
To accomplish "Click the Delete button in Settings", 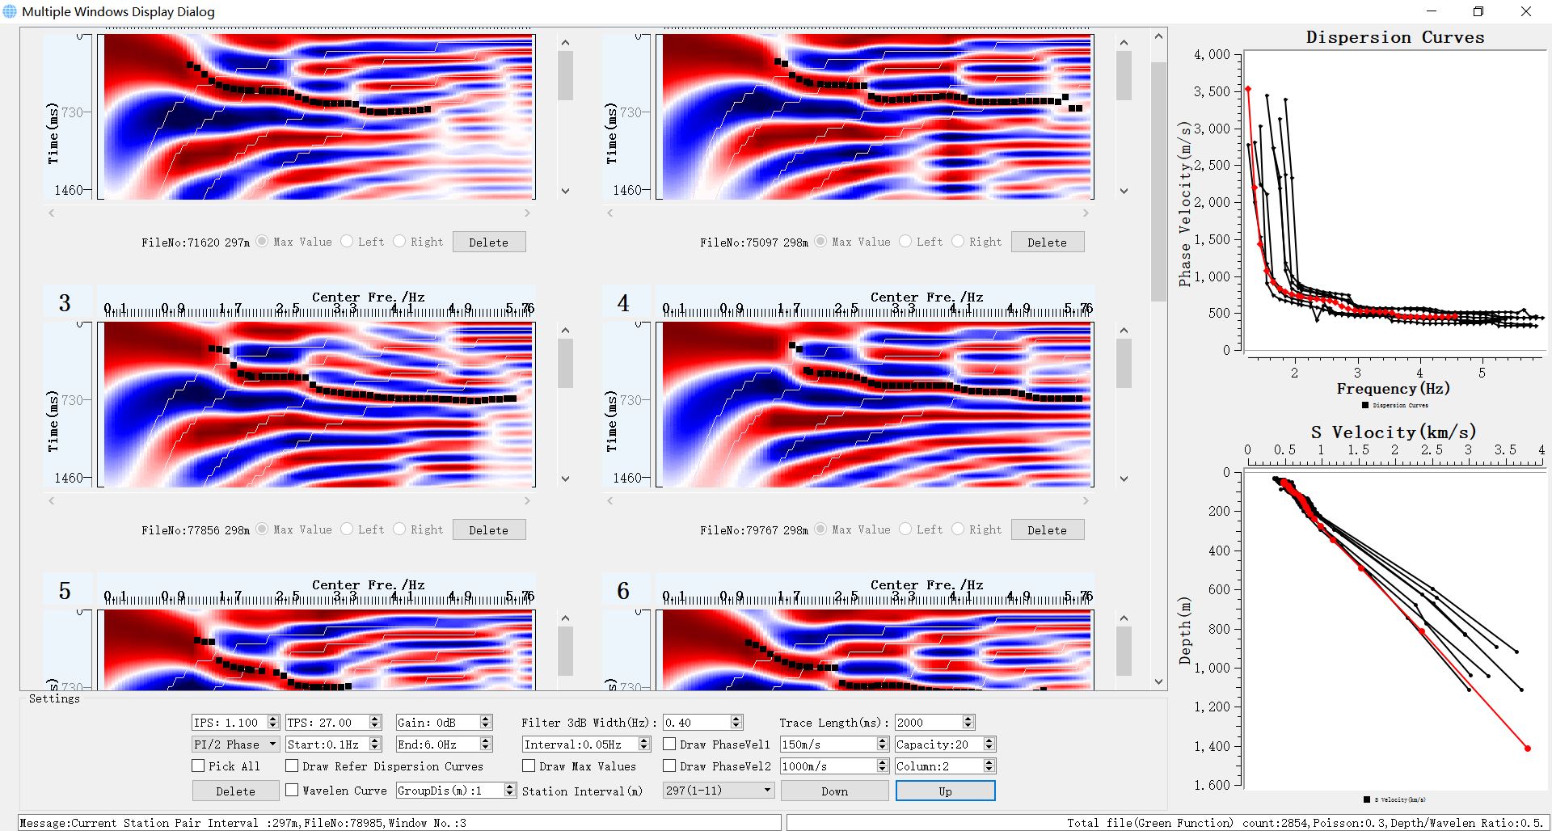I will (x=235, y=791).
